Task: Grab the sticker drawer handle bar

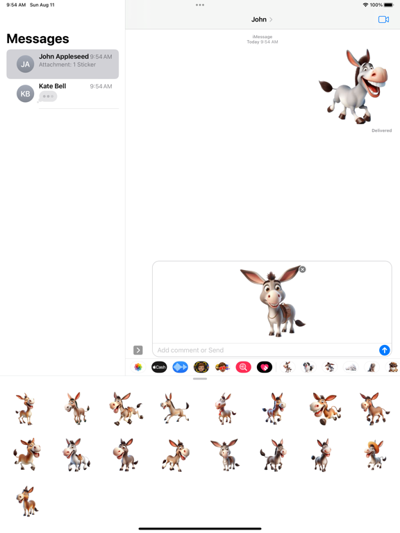Action: click(x=200, y=379)
